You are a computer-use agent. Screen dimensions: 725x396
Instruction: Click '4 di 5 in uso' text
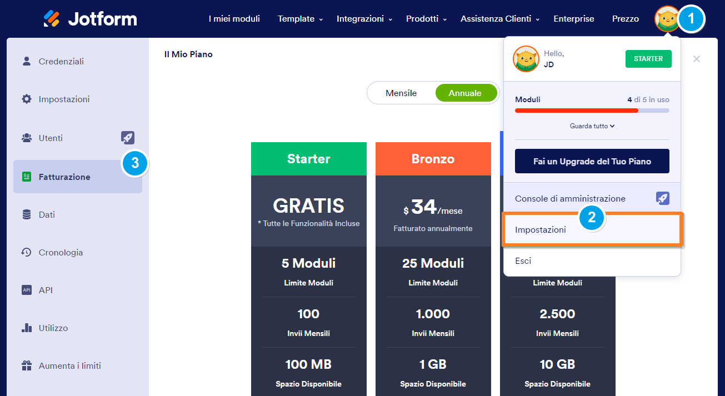click(648, 100)
